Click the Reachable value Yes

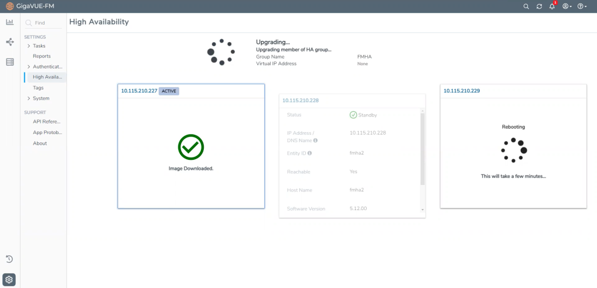point(353,172)
